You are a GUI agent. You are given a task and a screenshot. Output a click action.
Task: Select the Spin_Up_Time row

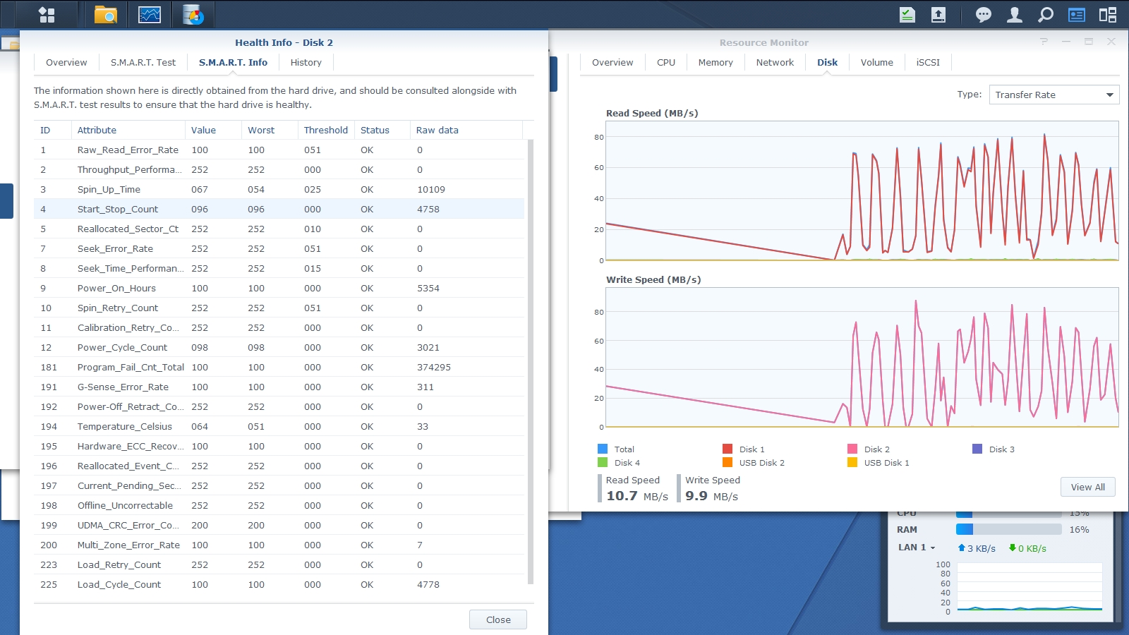(x=279, y=189)
